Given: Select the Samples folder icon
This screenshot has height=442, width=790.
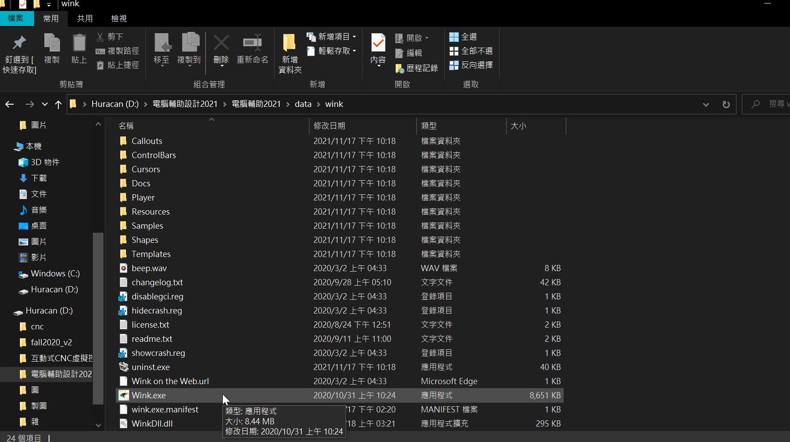Looking at the screenshot, I should (x=123, y=226).
